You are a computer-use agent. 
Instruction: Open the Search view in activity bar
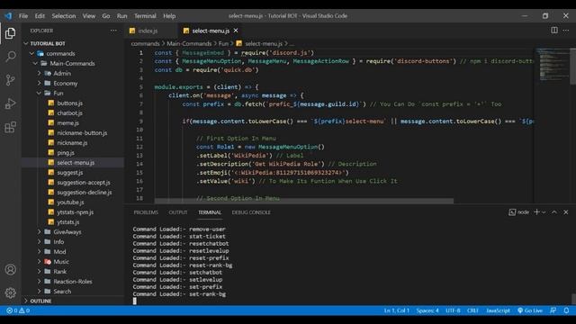coord(10,56)
